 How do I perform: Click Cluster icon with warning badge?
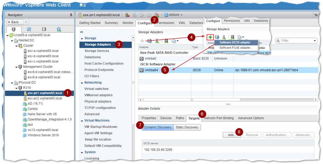pos(21,46)
